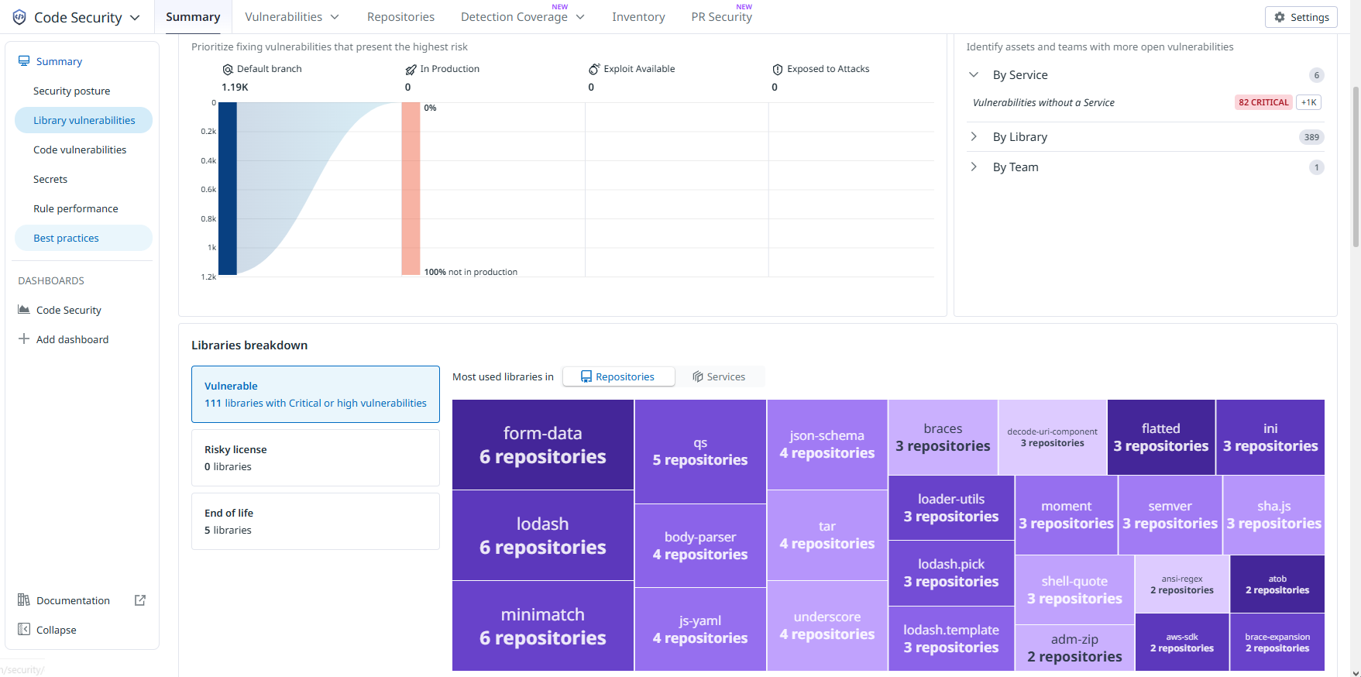Image resolution: width=1361 pixels, height=677 pixels.
Task: Click the 82 CRITICAL badge
Action: (1263, 102)
